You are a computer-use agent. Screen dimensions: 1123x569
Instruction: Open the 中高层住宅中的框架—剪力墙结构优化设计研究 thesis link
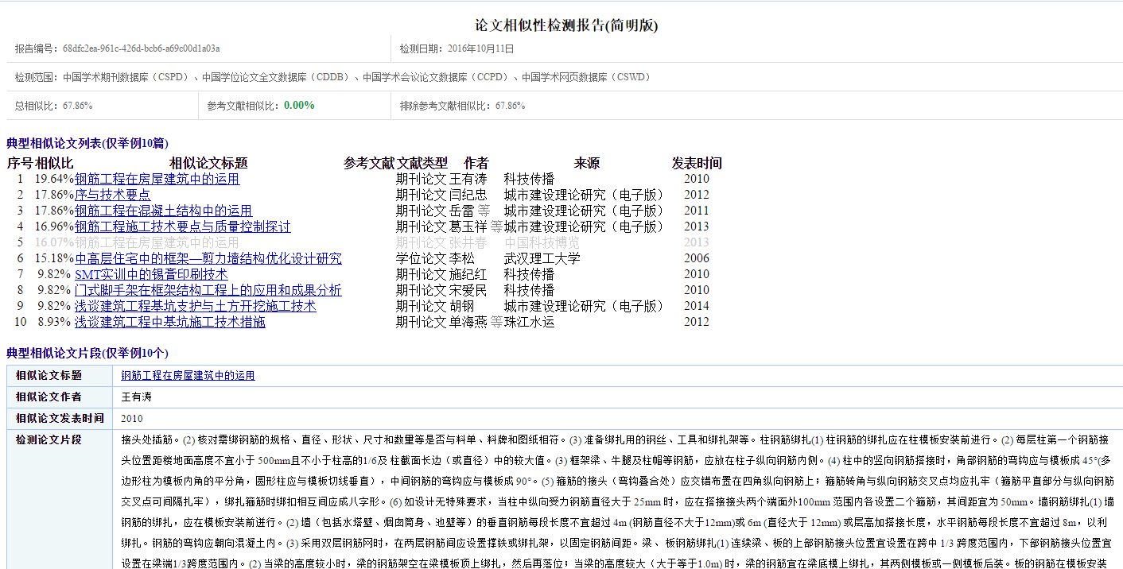208,258
